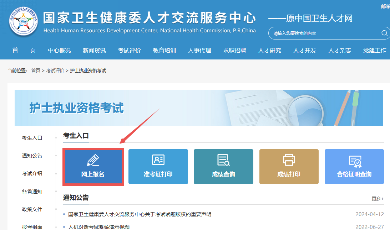Open the 考试评价 navigation menu item

(x=130, y=51)
